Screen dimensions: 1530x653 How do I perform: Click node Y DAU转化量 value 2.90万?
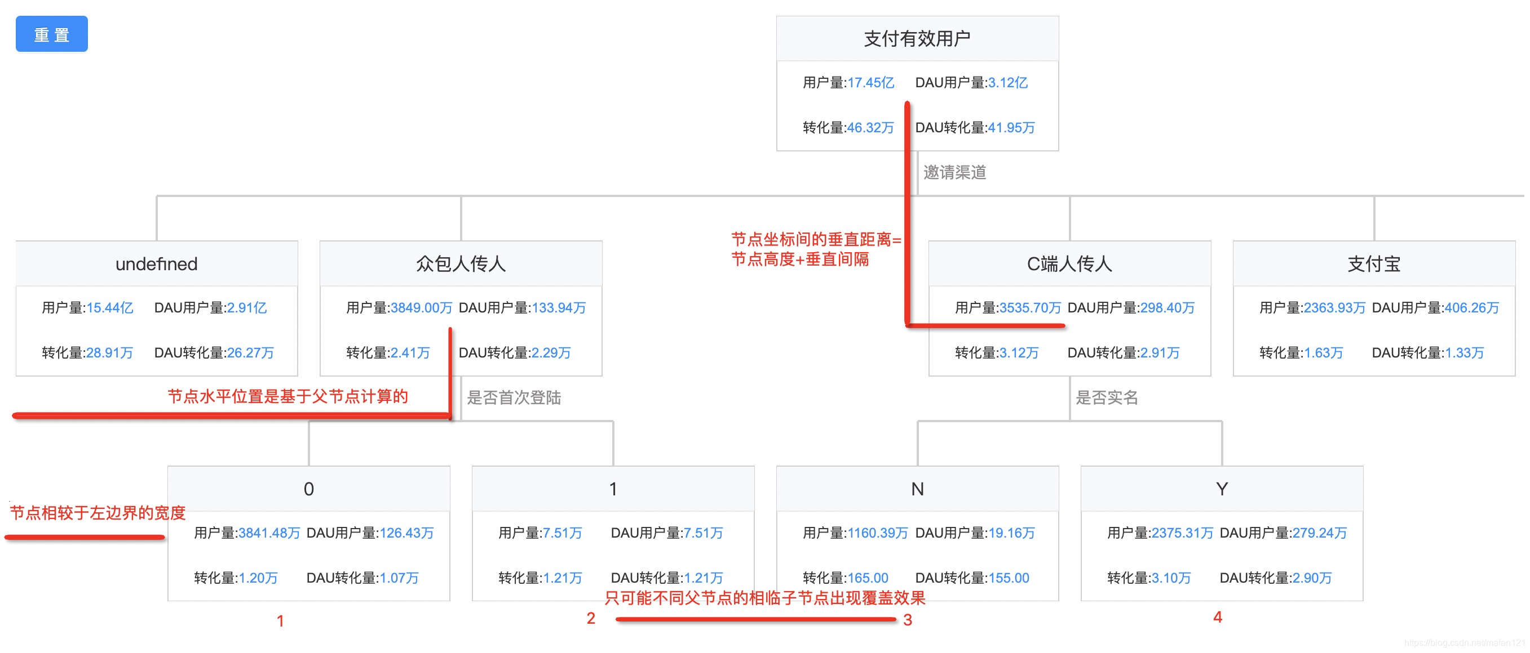click(1312, 578)
